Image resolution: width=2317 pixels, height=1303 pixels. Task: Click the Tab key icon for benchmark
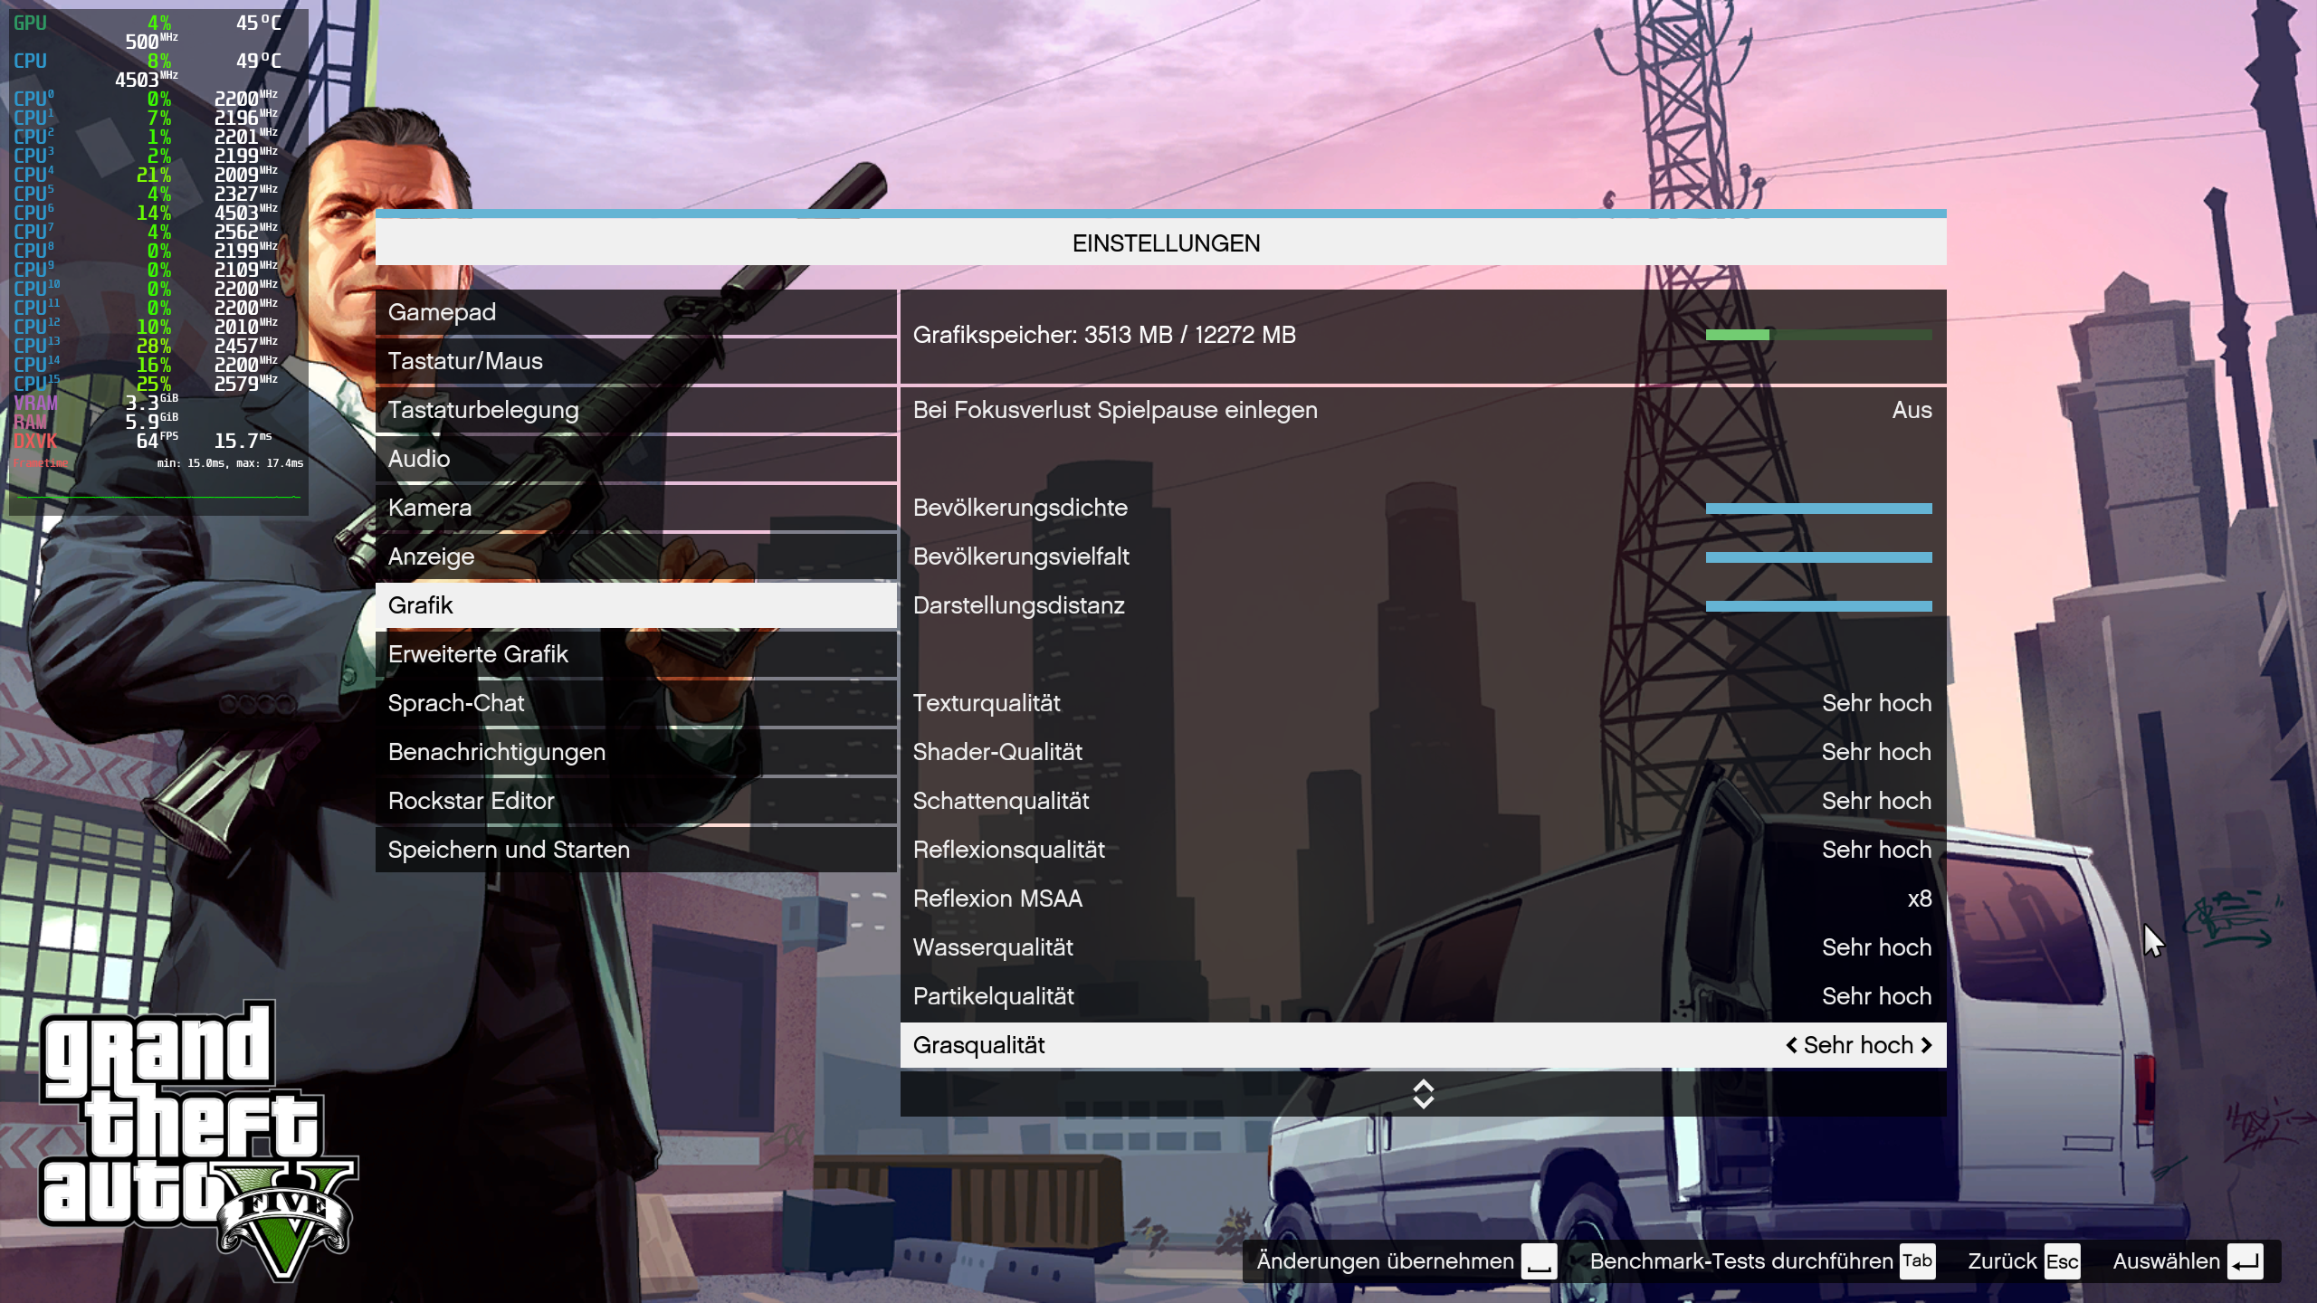coord(1917,1260)
